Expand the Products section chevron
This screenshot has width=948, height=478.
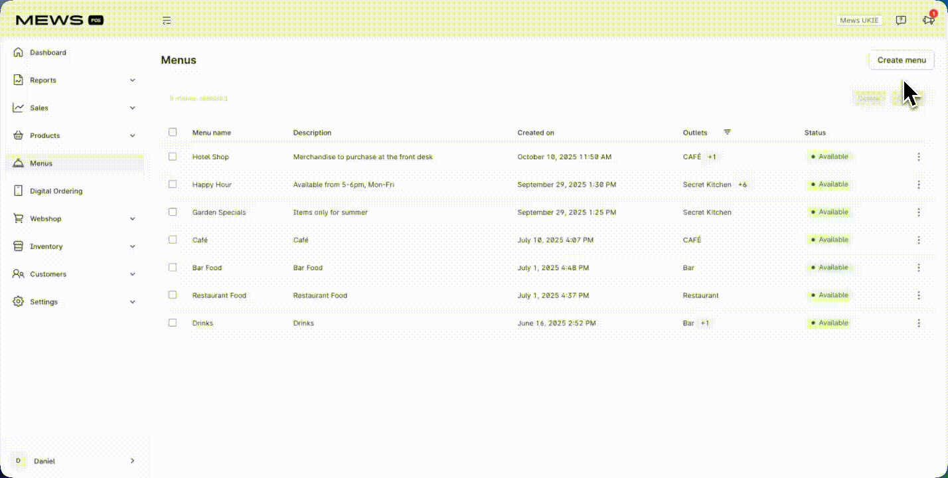point(132,135)
